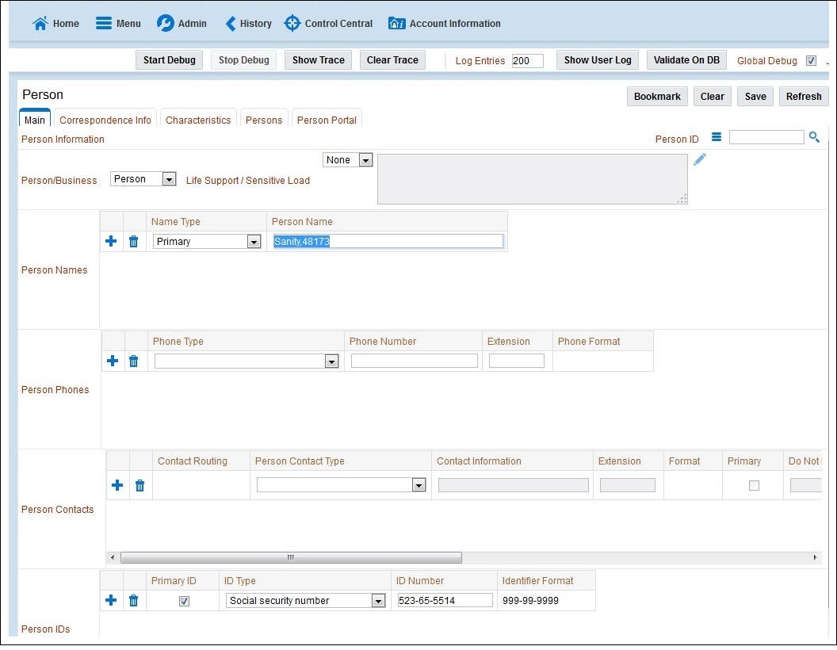
Task: Add a new row in Person Phones
Action: pyautogui.click(x=111, y=361)
